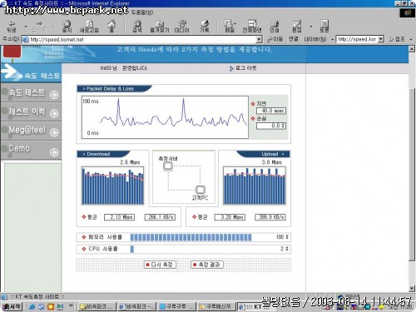416x312 pixels.
Task: Click the Stop loading toolbar icon
Action: [67, 24]
